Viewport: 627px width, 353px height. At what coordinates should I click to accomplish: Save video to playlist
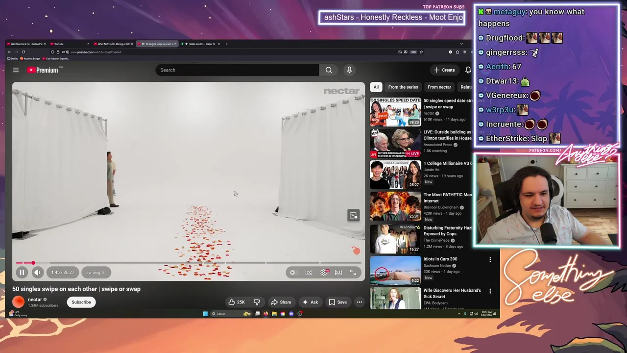(x=338, y=302)
